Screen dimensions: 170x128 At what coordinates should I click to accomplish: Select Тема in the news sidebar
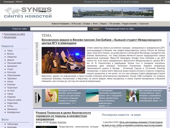(x=10, y=51)
